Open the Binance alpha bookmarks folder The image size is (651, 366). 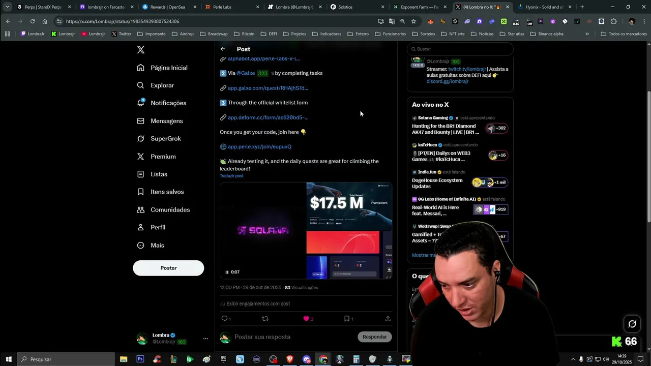(x=547, y=34)
